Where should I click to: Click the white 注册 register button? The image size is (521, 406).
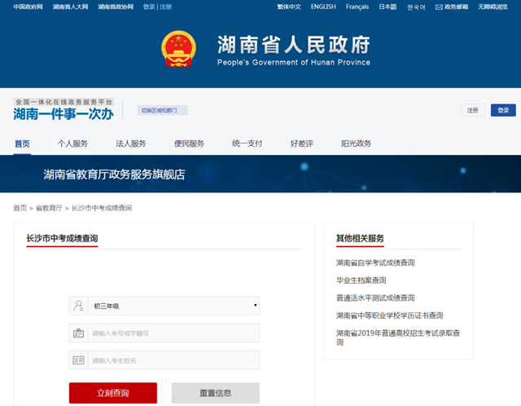[x=472, y=110]
